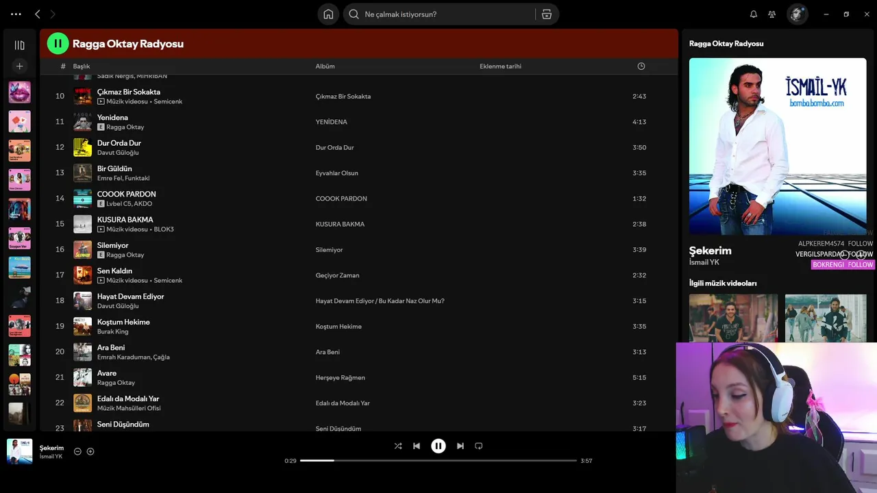
Task: Open the now playing Şekerim cover thumbnail
Action: 19,452
